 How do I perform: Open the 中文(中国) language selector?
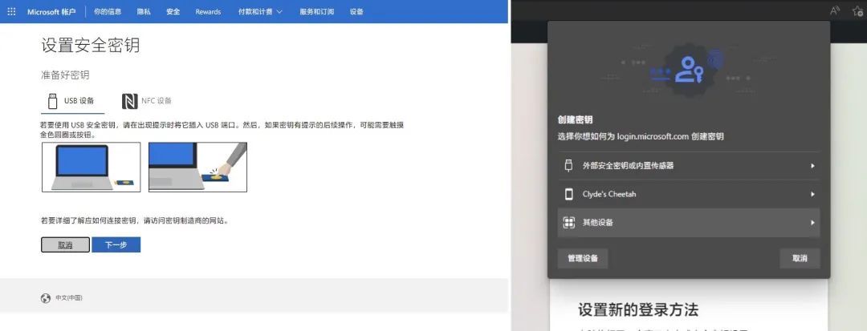69,298
